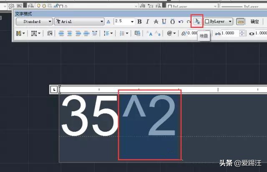The width and height of the screenshot is (267, 172).
Task: Align text right
Action: (x=78, y=33)
